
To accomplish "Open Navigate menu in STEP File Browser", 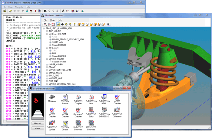I will click(19, 7).
